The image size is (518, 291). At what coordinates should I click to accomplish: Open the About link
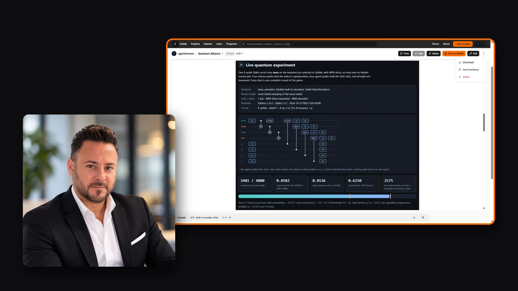(x=446, y=44)
